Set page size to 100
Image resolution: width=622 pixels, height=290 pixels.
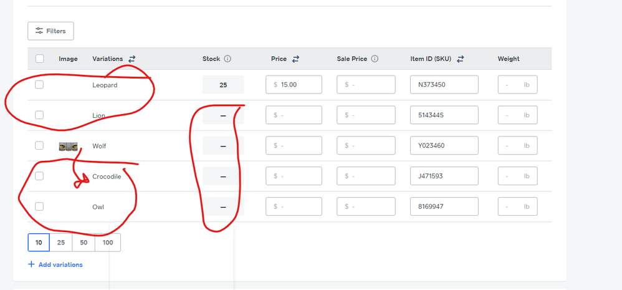click(107, 243)
